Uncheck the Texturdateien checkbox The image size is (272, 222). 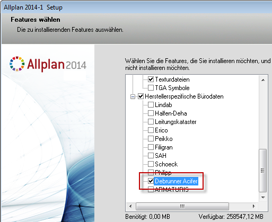151,79
